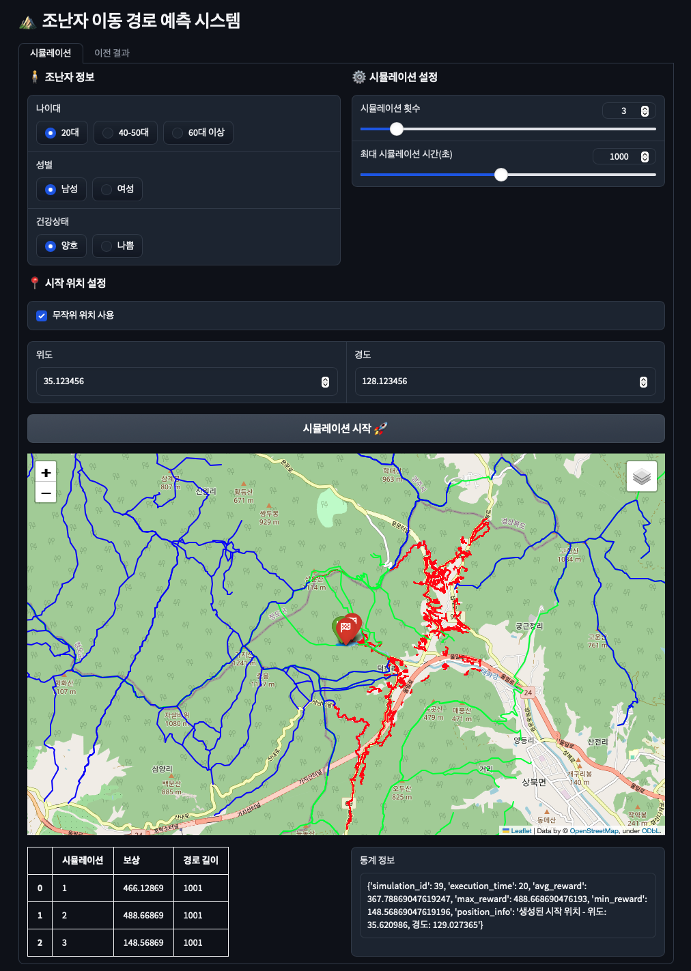Zoom out of the map with minus button
Image resolution: width=691 pixels, height=971 pixels.
tap(46, 493)
